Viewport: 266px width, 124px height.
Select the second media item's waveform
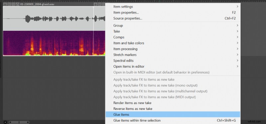pyautogui.click(x=99, y=19)
